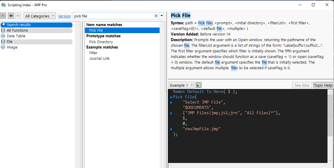Open the Version link

point(64,16)
